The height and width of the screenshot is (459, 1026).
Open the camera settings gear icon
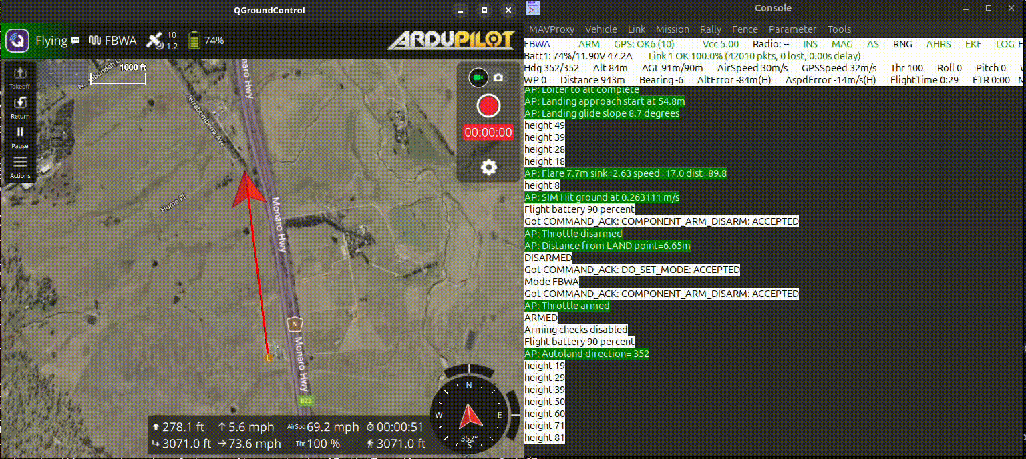(x=488, y=167)
